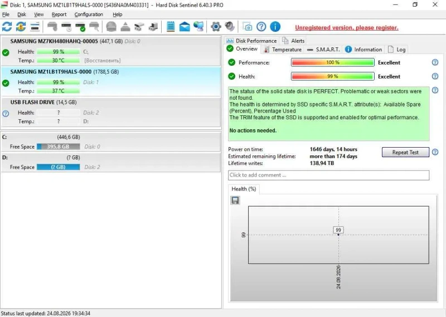Open the Information tab
The height and width of the screenshot is (317, 446).
(363, 50)
